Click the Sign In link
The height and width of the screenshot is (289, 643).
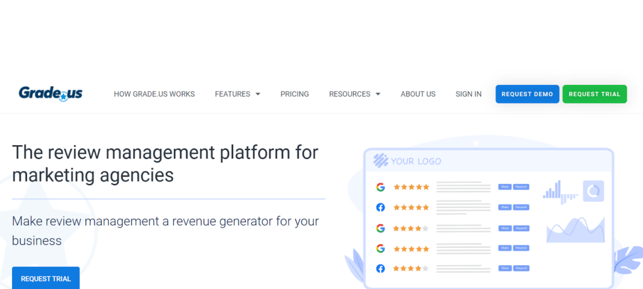coord(468,94)
